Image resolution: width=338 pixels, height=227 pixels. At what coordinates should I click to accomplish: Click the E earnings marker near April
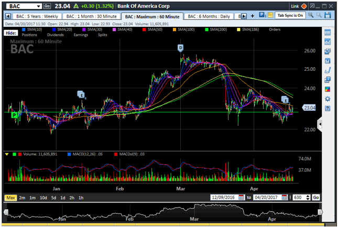[x=285, y=99]
